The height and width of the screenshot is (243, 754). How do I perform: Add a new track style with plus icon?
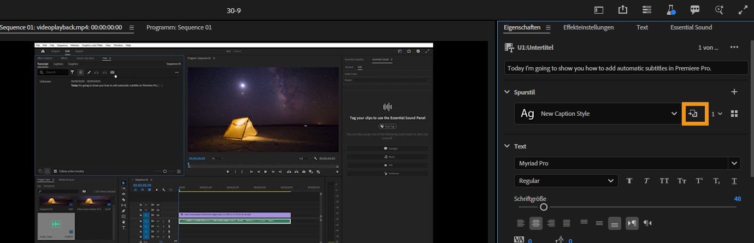click(x=734, y=92)
